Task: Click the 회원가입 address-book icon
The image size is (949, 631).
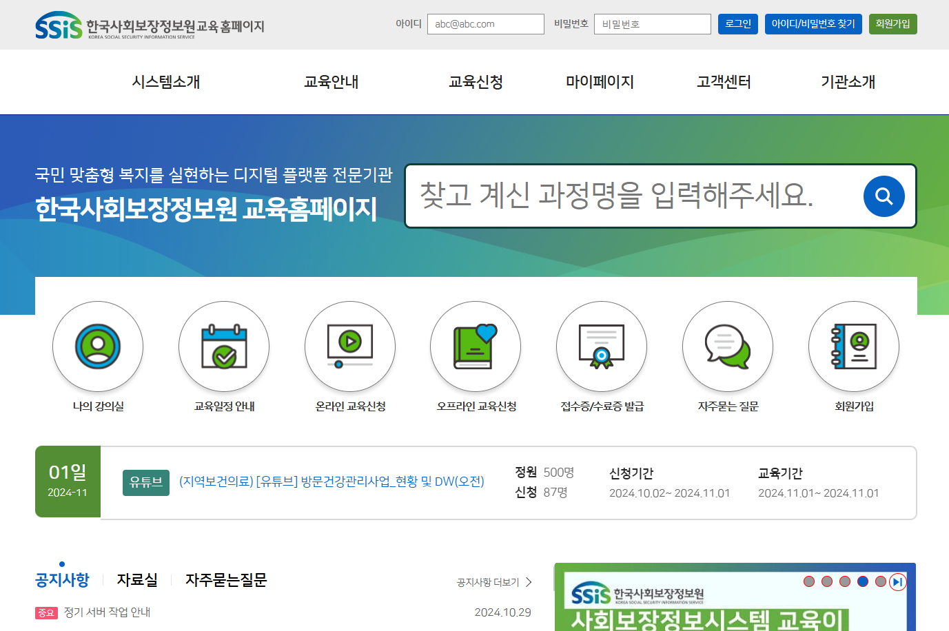Action: coord(854,346)
